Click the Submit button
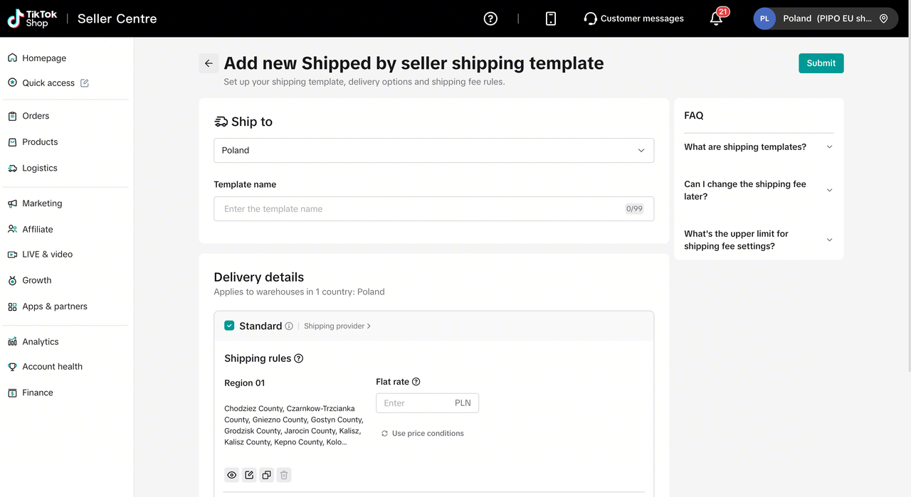Viewport: 911px width, 497px height. 821,63
